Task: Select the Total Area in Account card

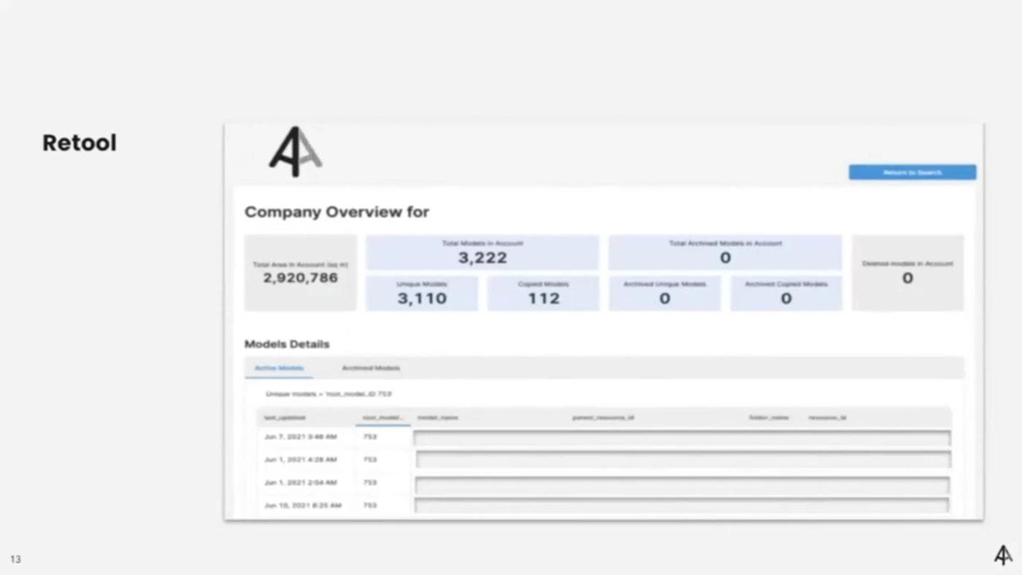Action: tap(300, 271)
